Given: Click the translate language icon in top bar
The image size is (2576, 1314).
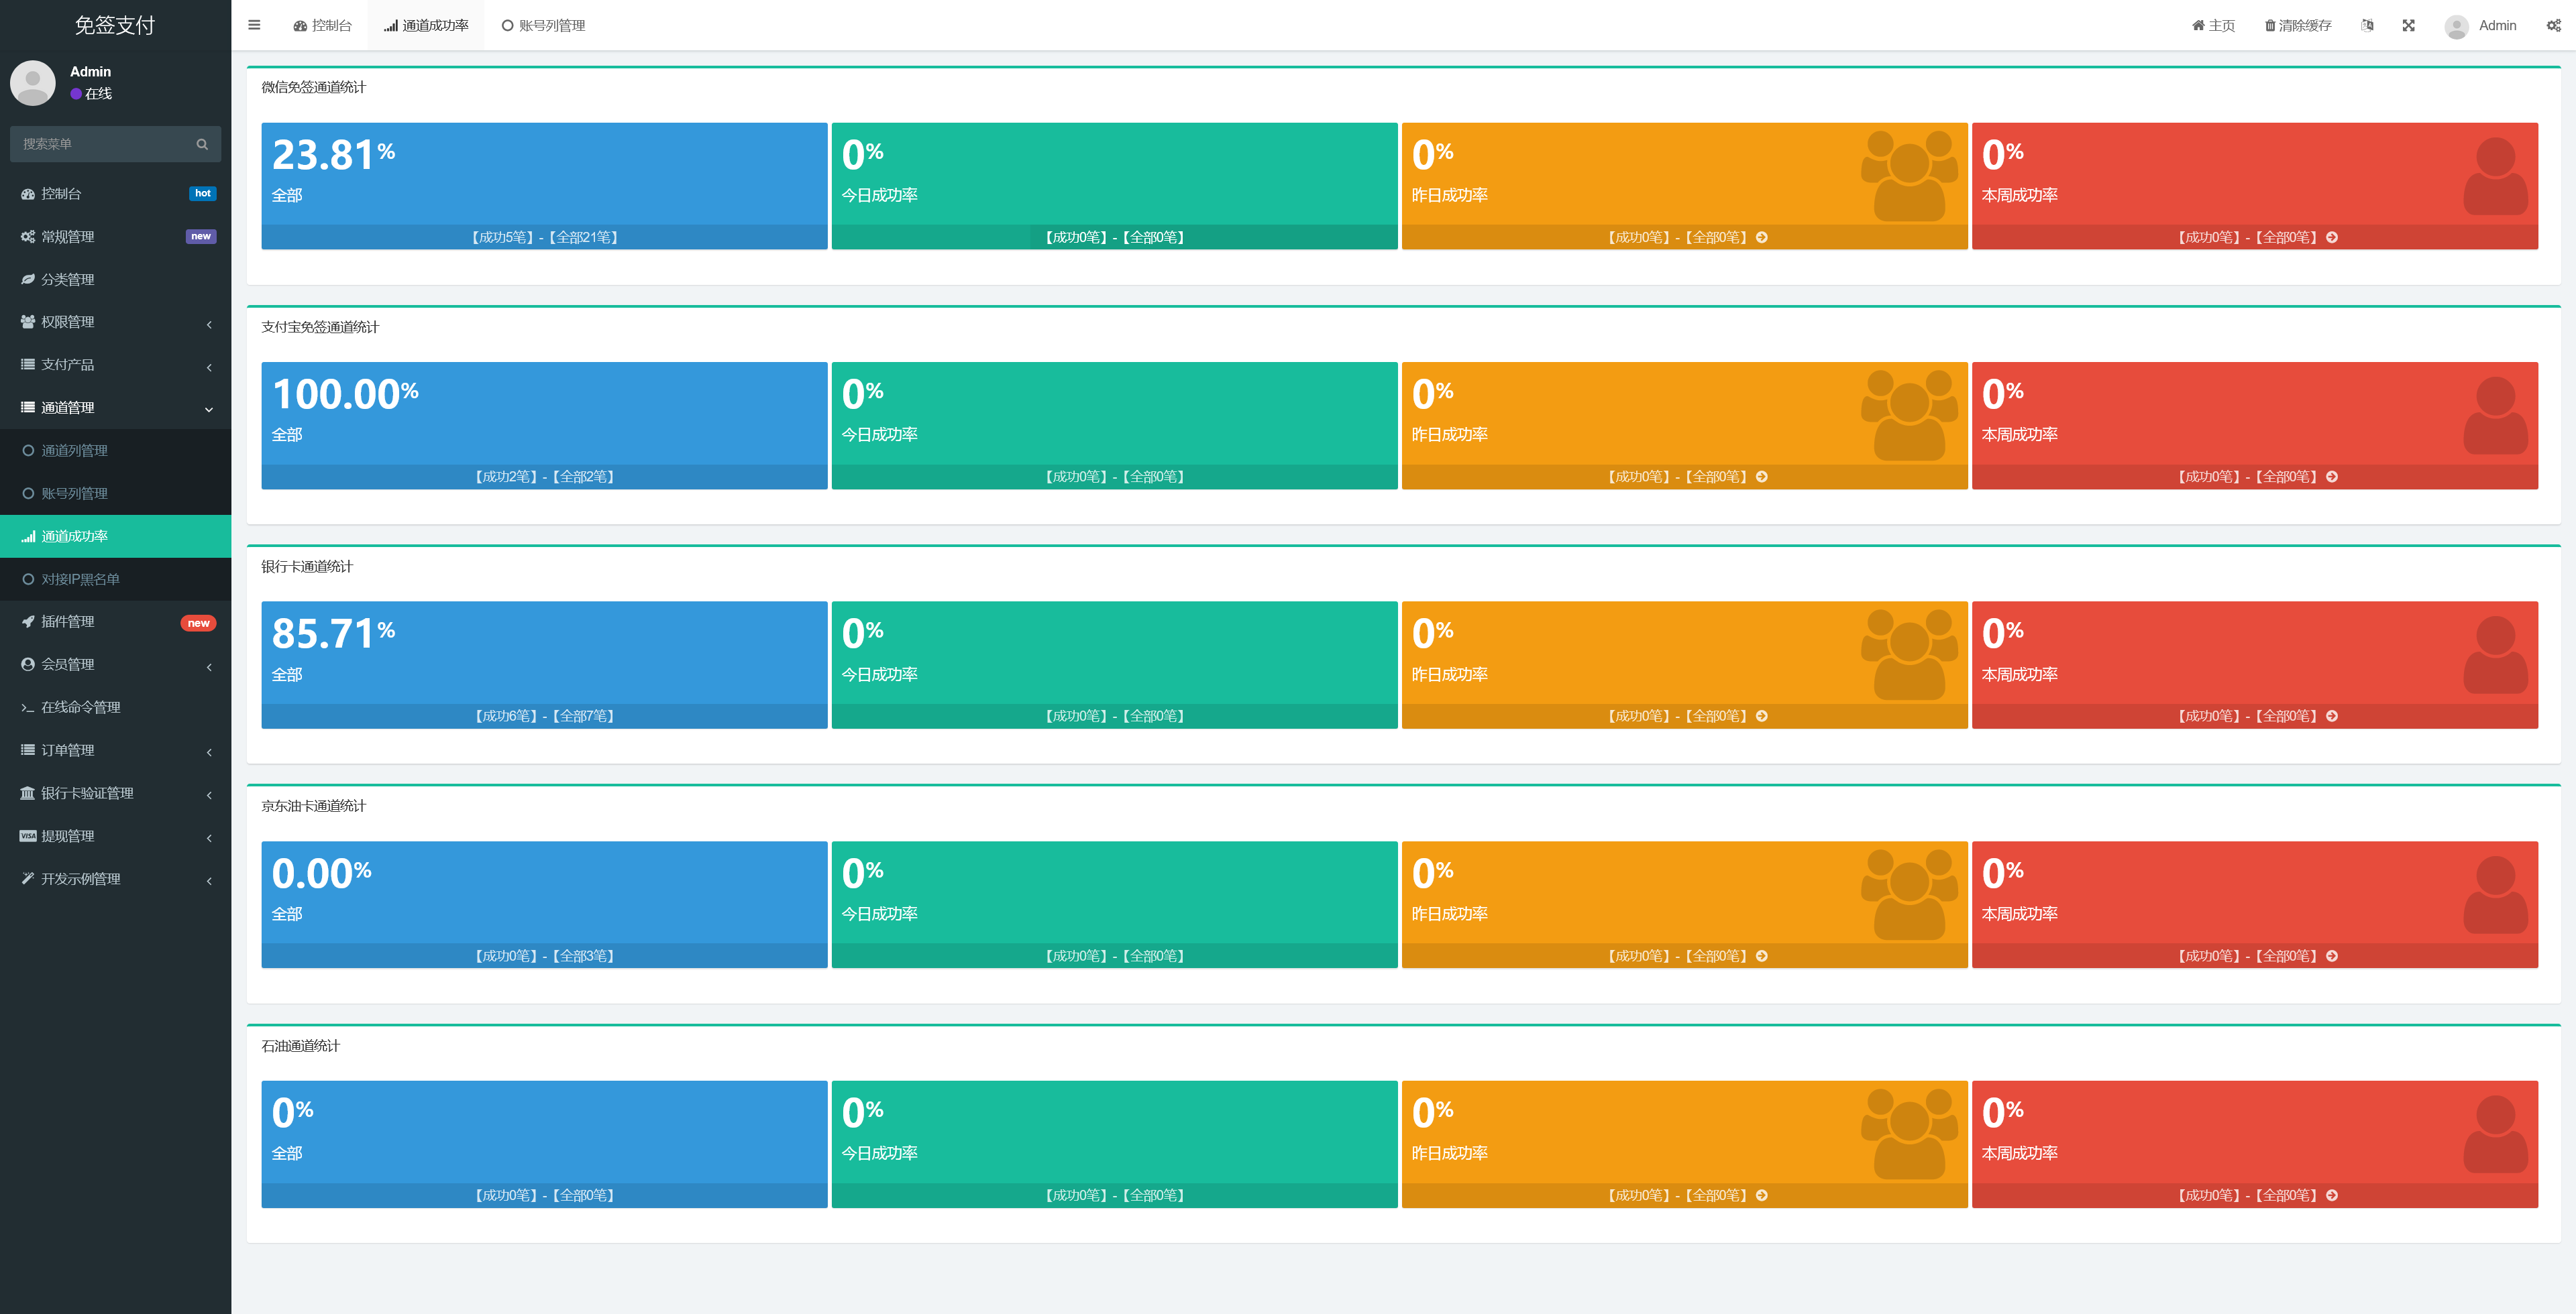Looking at the screenshot, I should (2367, 25).
